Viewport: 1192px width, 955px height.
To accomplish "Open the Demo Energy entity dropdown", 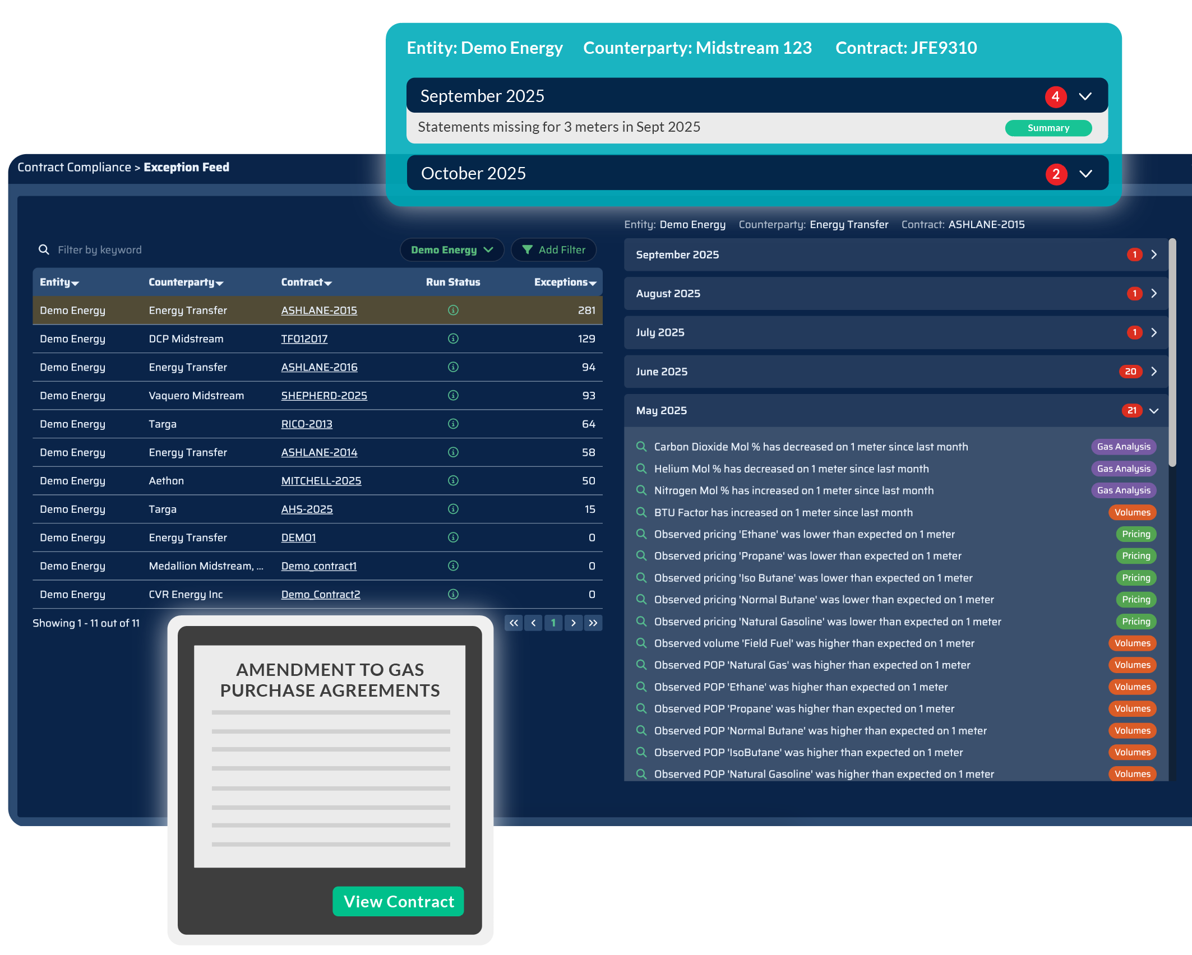I will [x=451, y=249].
